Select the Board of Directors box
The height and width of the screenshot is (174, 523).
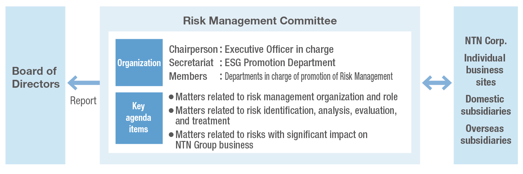[x=35, y=85]
